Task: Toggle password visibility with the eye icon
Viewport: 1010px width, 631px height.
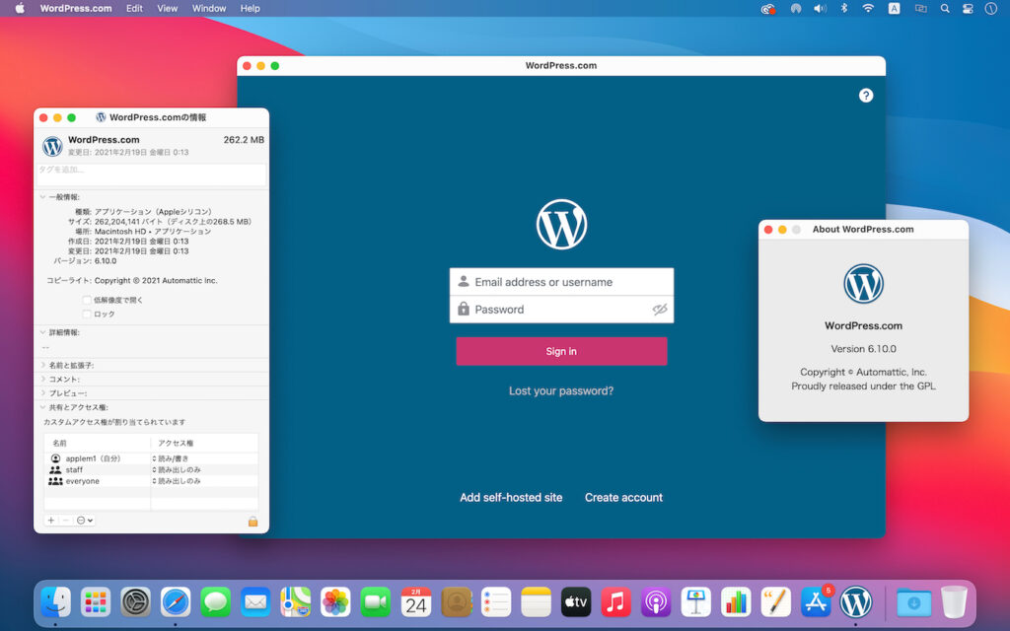Action: (x=660, y=309)
